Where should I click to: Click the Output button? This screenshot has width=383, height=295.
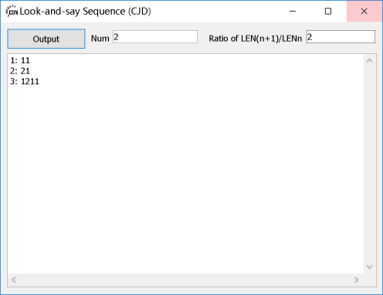(x=46, y=39)
